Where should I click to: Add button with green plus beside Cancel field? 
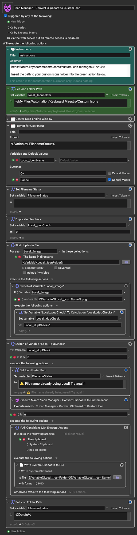(13, 180)
